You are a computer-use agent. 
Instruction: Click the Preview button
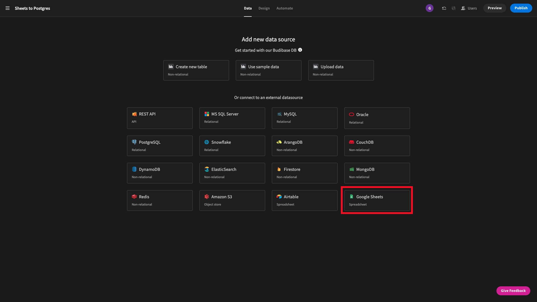click(x=494, y=8)
